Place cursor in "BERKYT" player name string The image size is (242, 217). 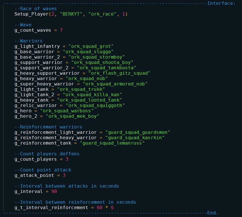coord(71,14)
